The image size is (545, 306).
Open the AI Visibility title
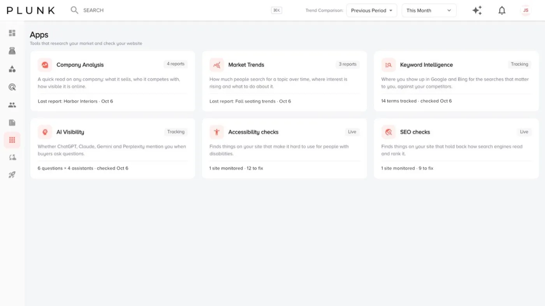point(70,132)
